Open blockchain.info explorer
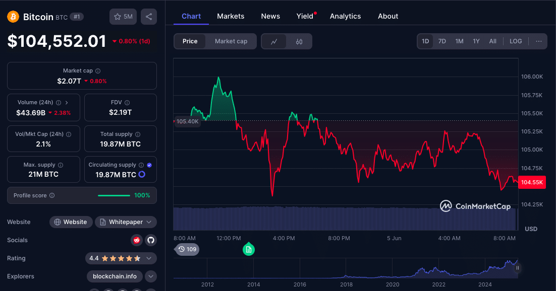This screenshot has height=291, width=556. tap(115, 276)
